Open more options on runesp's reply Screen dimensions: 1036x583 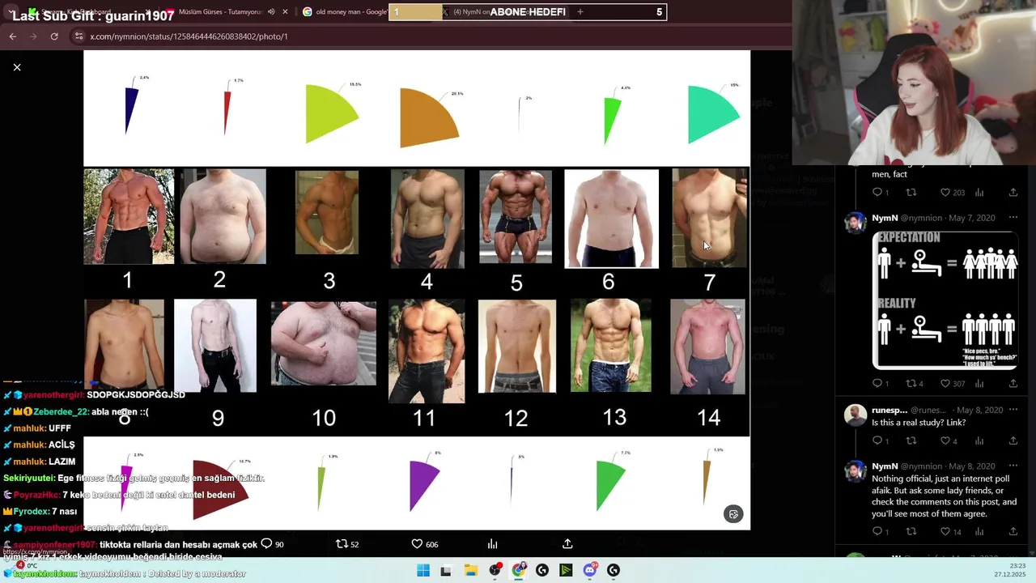(x=1013, y=411)
